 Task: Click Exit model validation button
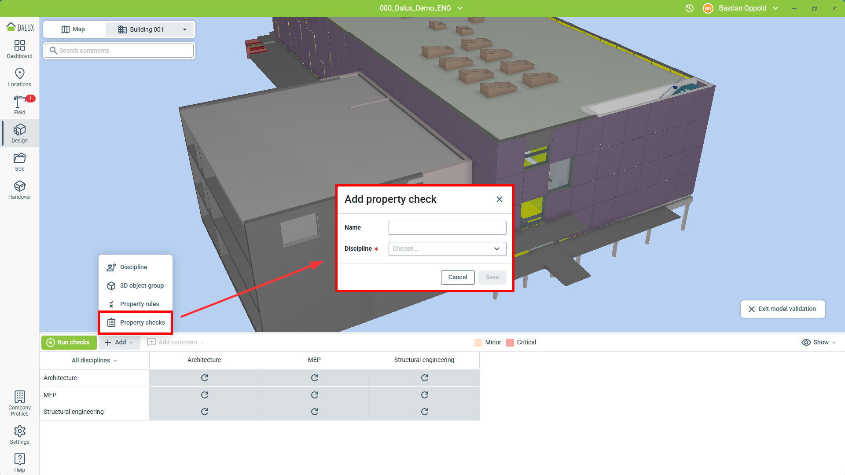click(x=782, y=309)
